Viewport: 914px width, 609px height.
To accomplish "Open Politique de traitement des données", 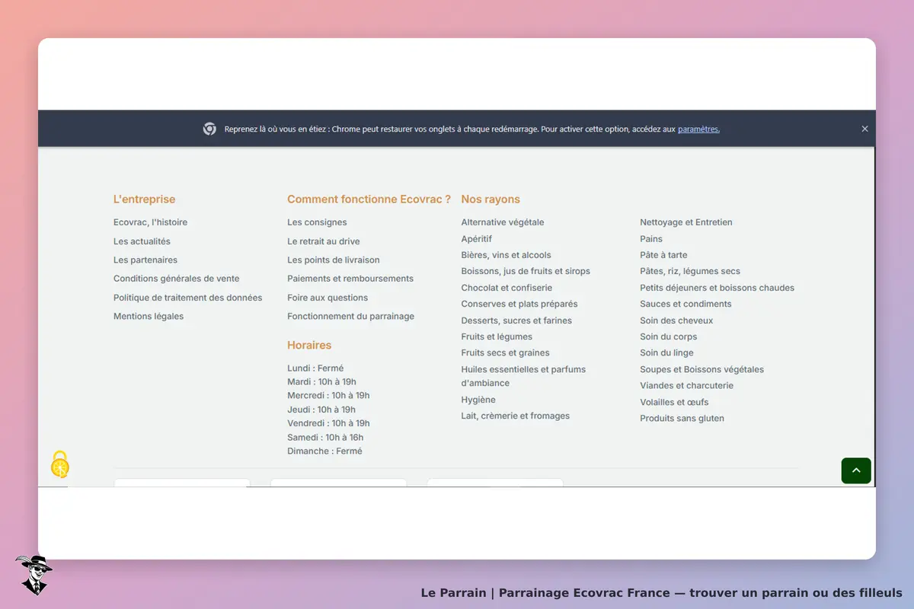I will click(187, 298).
